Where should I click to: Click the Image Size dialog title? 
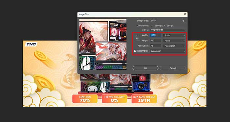(84, 14)
